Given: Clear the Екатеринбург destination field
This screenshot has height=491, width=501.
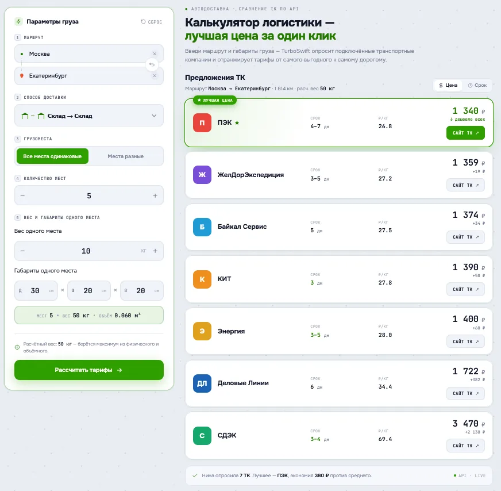Looking at the screenshot, I should [x=155, y=76].
